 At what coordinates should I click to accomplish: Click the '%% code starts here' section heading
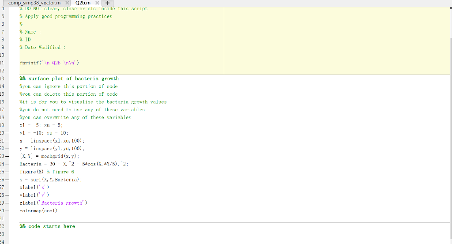click(x=47, y=226)
